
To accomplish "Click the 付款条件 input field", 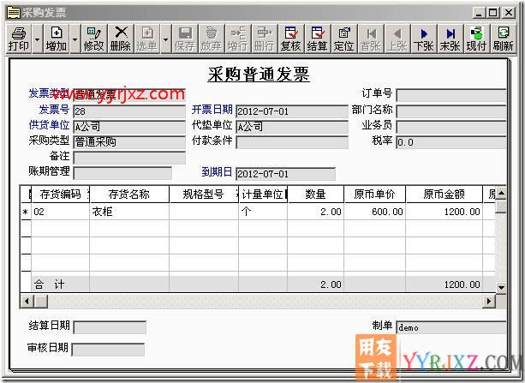I will click(x=292, y=142).
